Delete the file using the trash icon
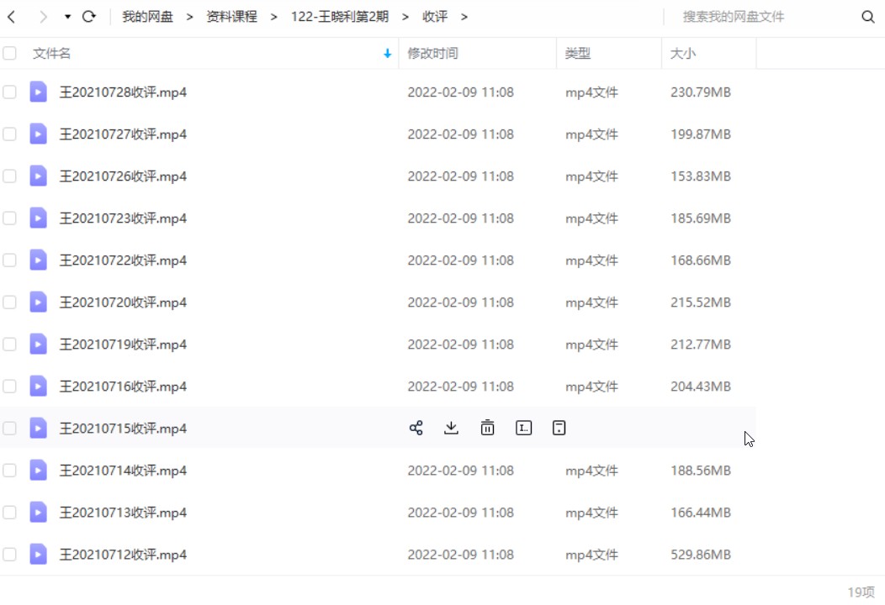 (487, 428)
